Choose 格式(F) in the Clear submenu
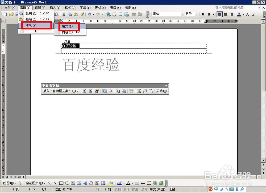 pos(70,26)
